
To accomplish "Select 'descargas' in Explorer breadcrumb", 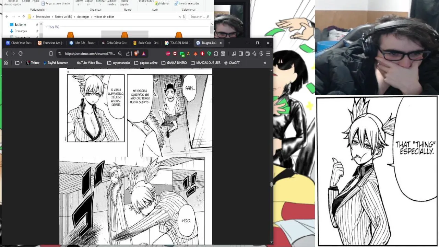I will (83, 16).
